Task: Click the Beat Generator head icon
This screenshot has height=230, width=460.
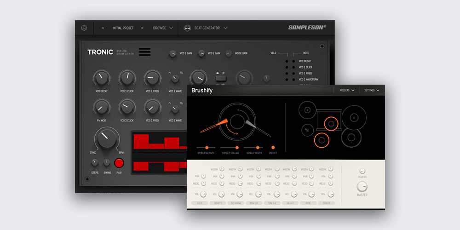Action: click(187, 28)
